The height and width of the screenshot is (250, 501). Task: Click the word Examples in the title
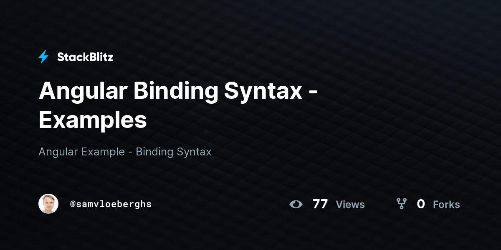[x=93, y=120]
